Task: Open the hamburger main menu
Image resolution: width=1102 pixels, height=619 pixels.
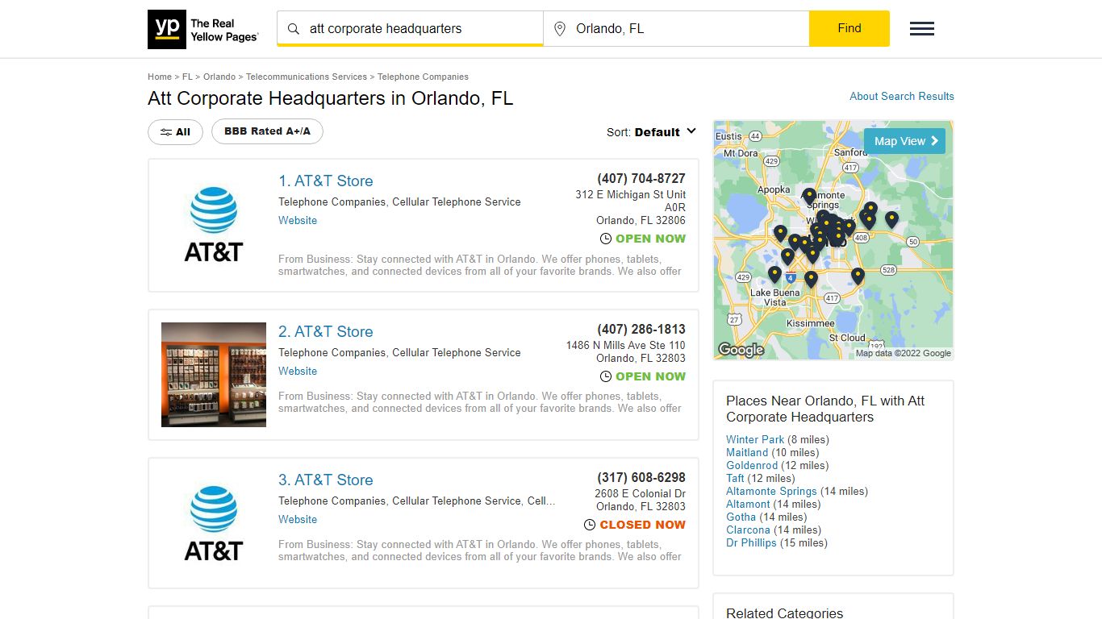Action: [922, 29]
